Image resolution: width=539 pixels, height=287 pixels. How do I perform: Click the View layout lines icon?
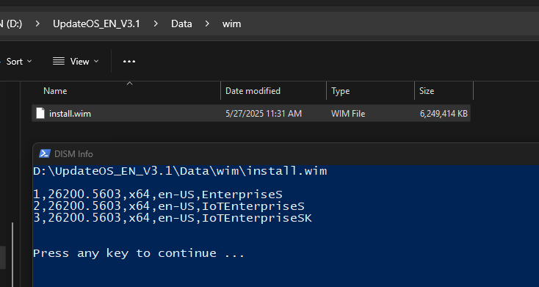(x=59, y=62)
